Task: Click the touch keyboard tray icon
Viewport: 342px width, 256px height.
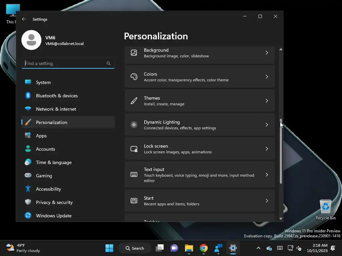Action: [280, 248]
